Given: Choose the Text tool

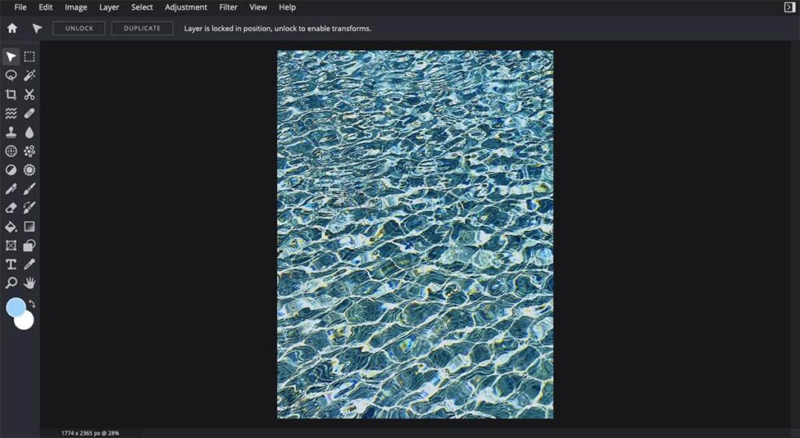Looking at the screenshot, I should (11, 264).
